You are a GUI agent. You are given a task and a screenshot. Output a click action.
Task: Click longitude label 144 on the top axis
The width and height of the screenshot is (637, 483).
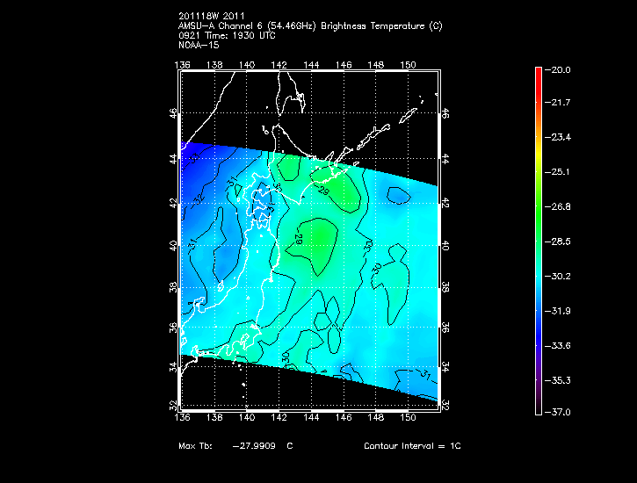click(311, 64)
